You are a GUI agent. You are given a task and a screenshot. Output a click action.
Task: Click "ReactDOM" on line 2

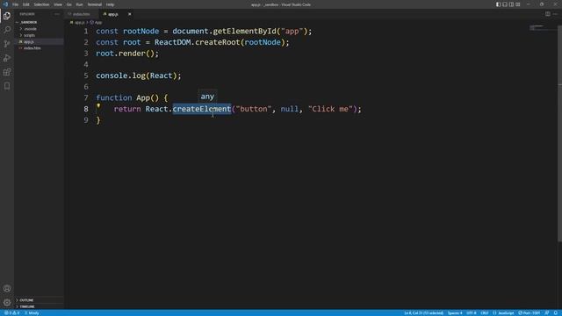pyautogui.click(x=173, y=42)
